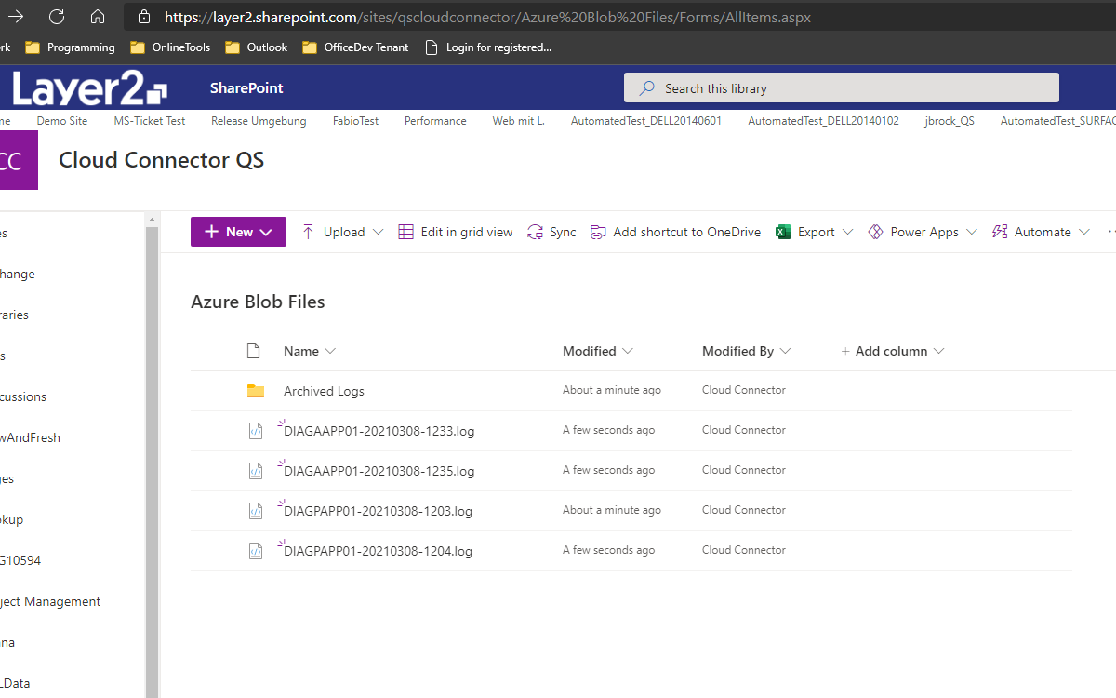Open DIAGAAPP01-20210308-1233.log file
The image size is (1116, 698).
click(x=379, y=431)
